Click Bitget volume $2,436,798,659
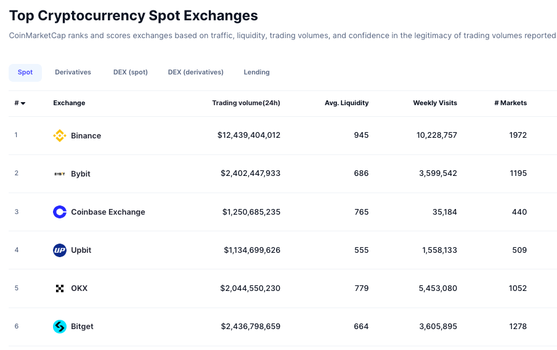This screenshot has width=557, height=350. click(250, 326)
